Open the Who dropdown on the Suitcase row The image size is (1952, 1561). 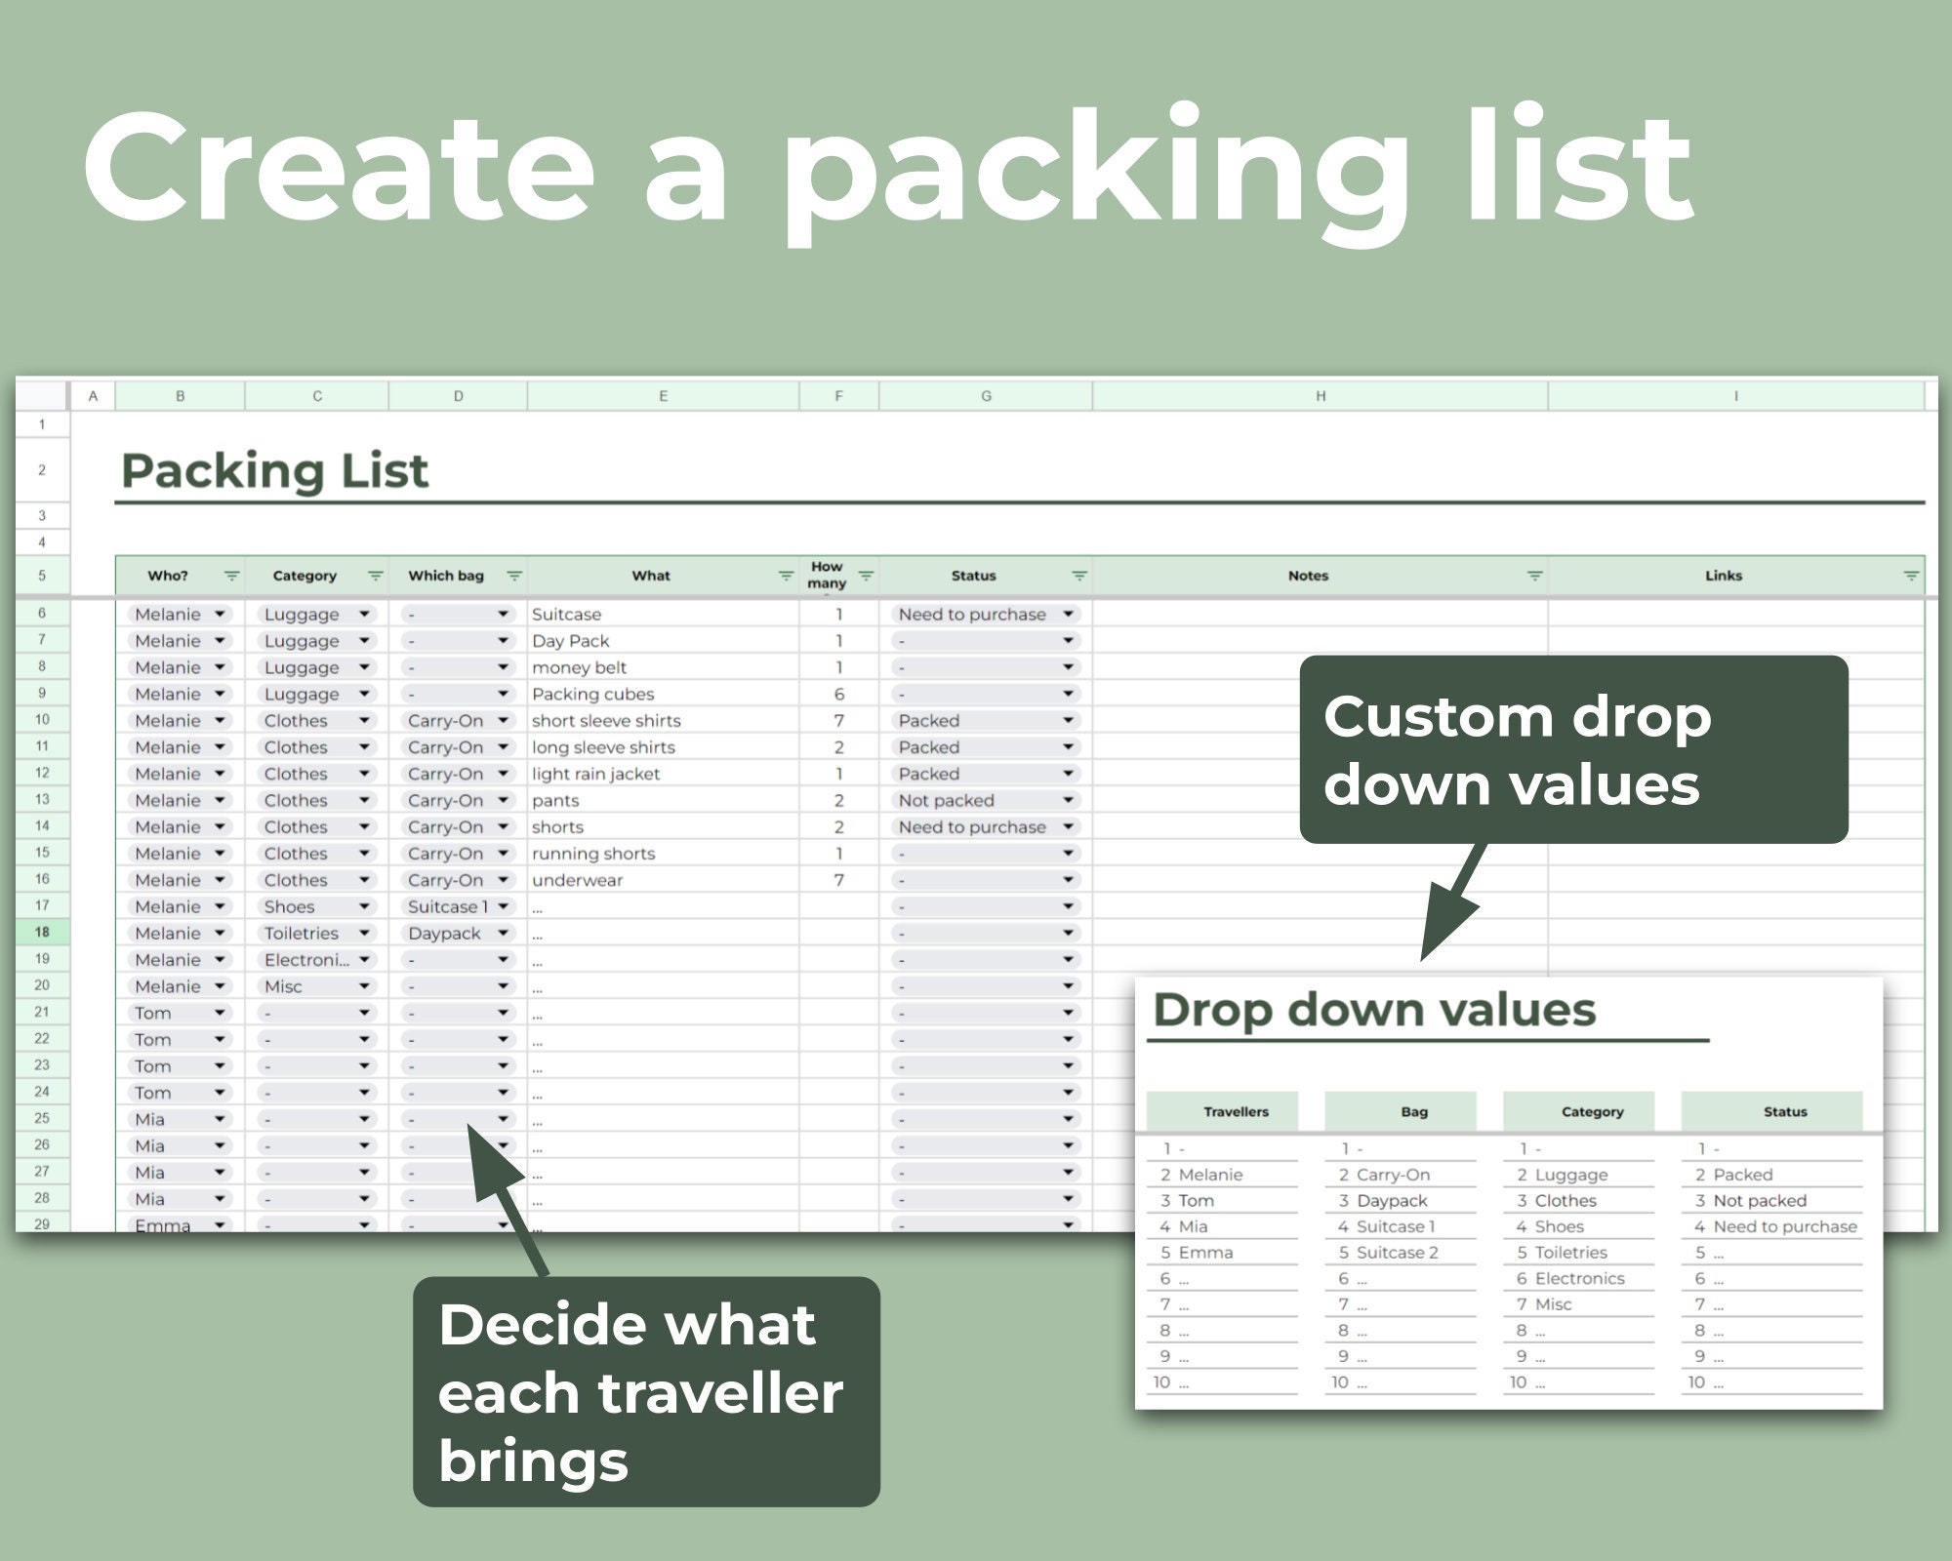[217, 614]
